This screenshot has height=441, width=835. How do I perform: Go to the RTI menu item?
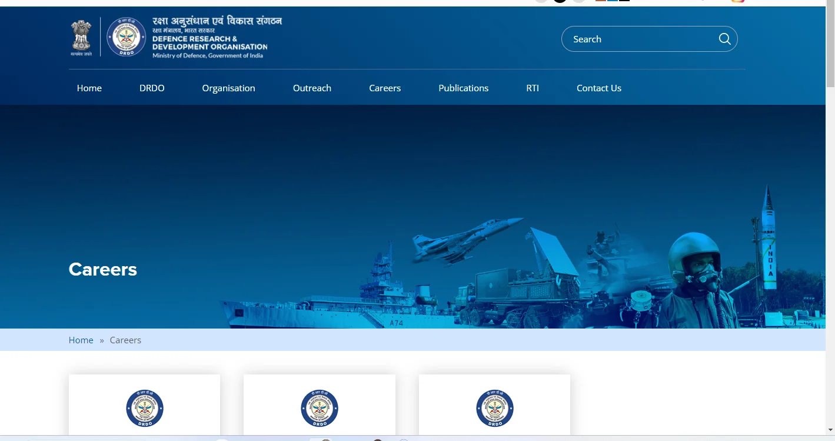533,88
